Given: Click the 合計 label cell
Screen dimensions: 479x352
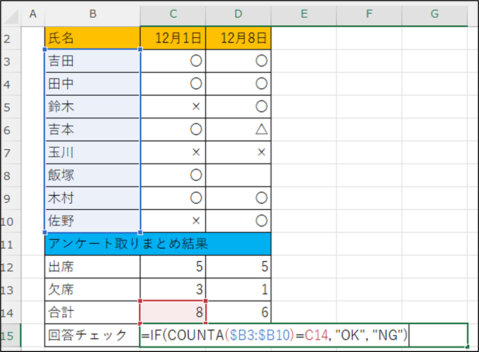Looking at the screenshot, I should click(x=92, y=312).
